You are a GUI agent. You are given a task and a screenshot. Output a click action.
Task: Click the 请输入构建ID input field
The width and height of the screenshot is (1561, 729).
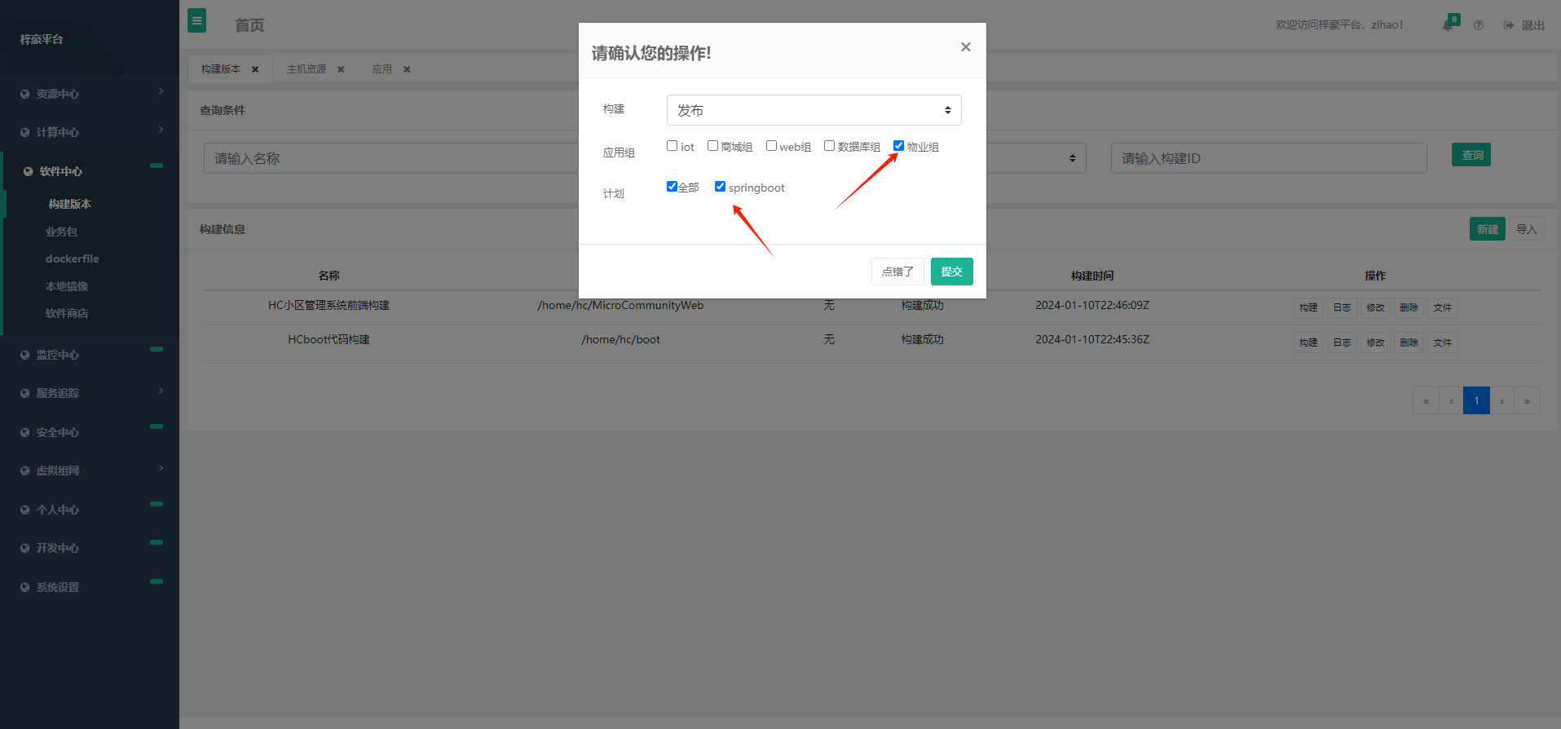point(1268,158)
